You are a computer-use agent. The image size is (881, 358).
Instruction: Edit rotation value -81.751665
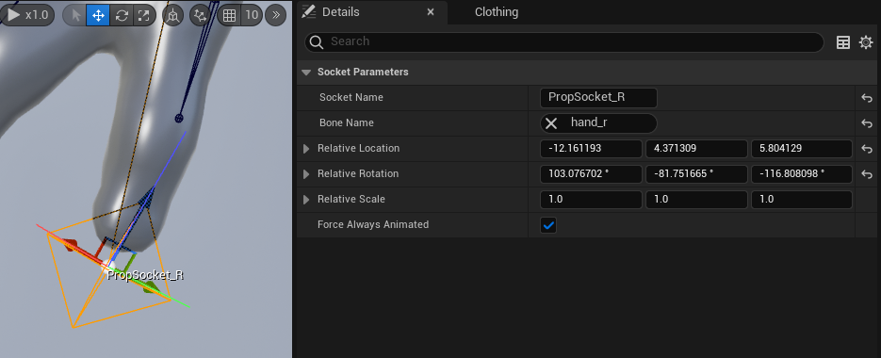696,174
